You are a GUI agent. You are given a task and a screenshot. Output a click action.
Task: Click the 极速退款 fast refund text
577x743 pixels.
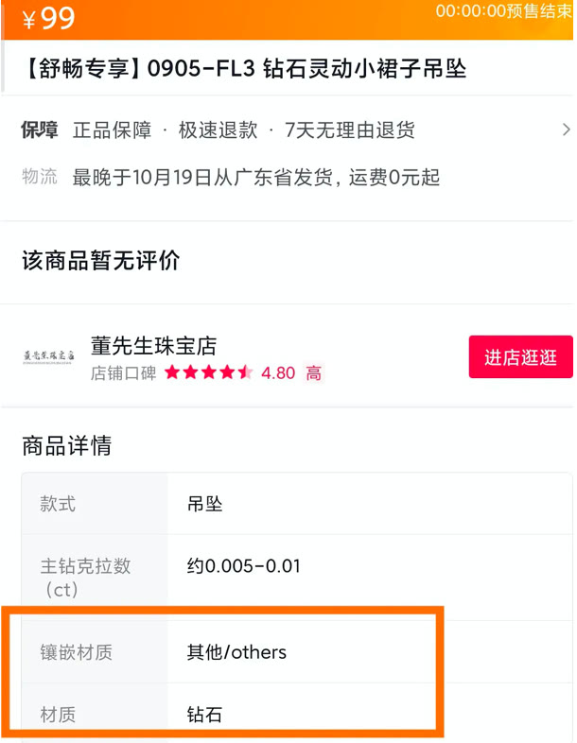219,130
